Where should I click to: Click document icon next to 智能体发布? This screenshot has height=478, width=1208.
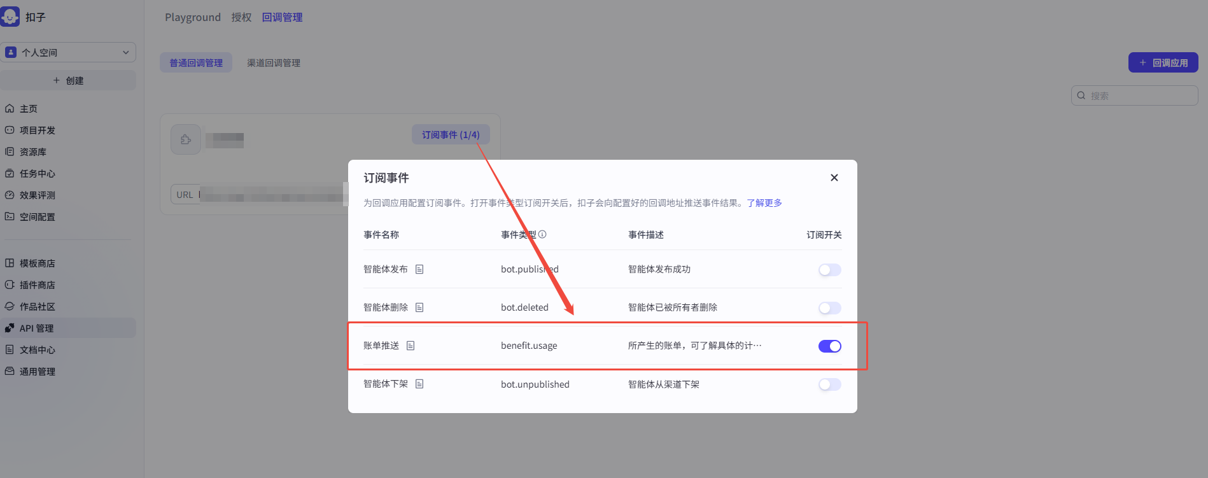point(419,269)
